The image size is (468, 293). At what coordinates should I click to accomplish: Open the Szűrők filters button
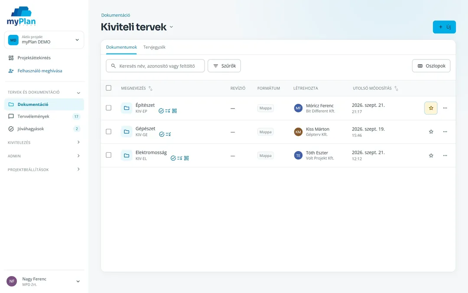click(x=224, y=66)
